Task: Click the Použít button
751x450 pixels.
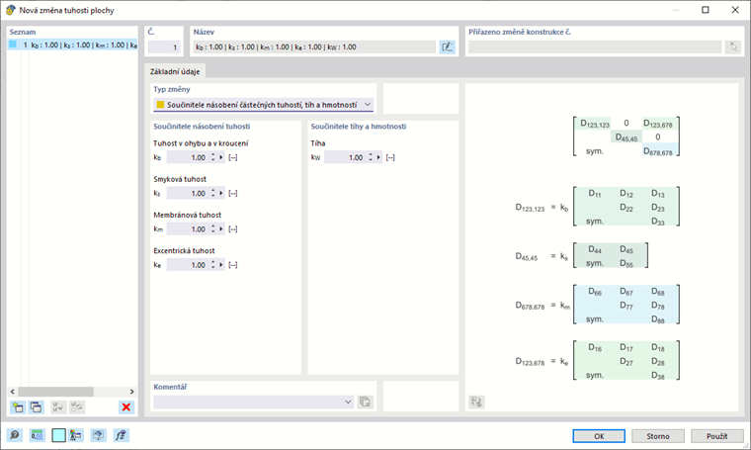Action: point(716,435)
